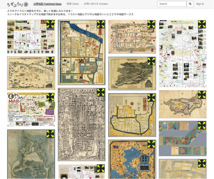Open the sepia bird's-eye mountain map thumbnail
This screenshot has width=214, height=179.
(31, 73)
